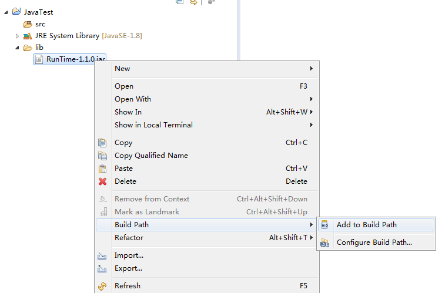442x293 pixels.
Task: Open the Build Path submenu entry
Action: point(207,225)
